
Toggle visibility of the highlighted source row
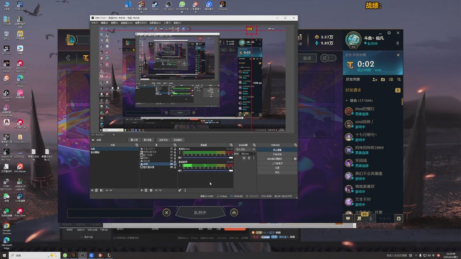[x=171, y=164]
